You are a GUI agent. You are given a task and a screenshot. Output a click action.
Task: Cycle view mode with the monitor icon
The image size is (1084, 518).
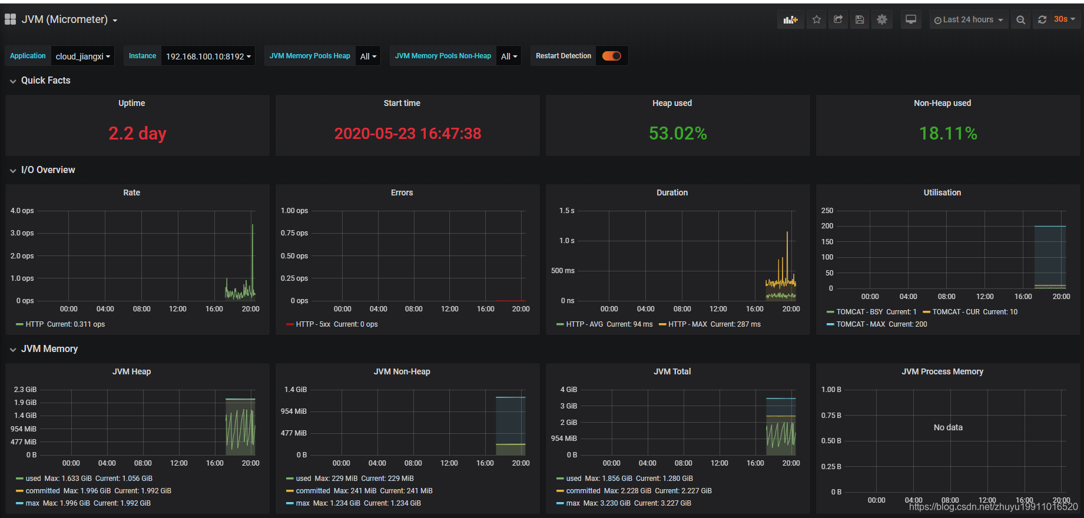pos(910,19)
